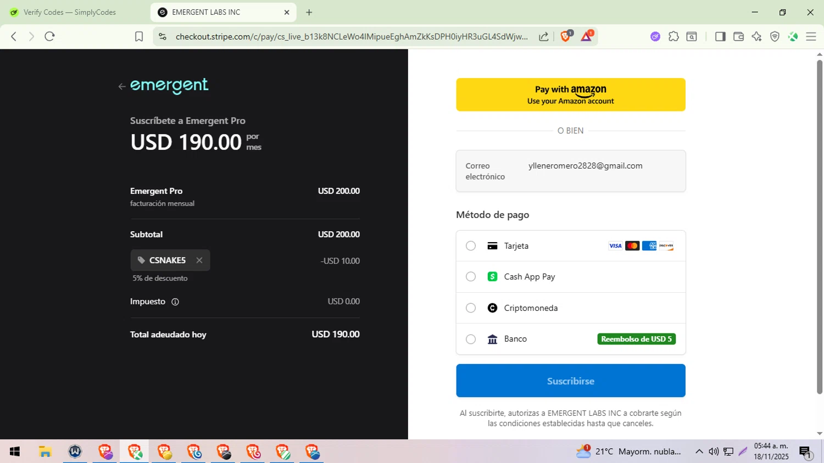Open a new browser tab
The image size is (824, 463).
pyautogui.click(x=309, y=12)
